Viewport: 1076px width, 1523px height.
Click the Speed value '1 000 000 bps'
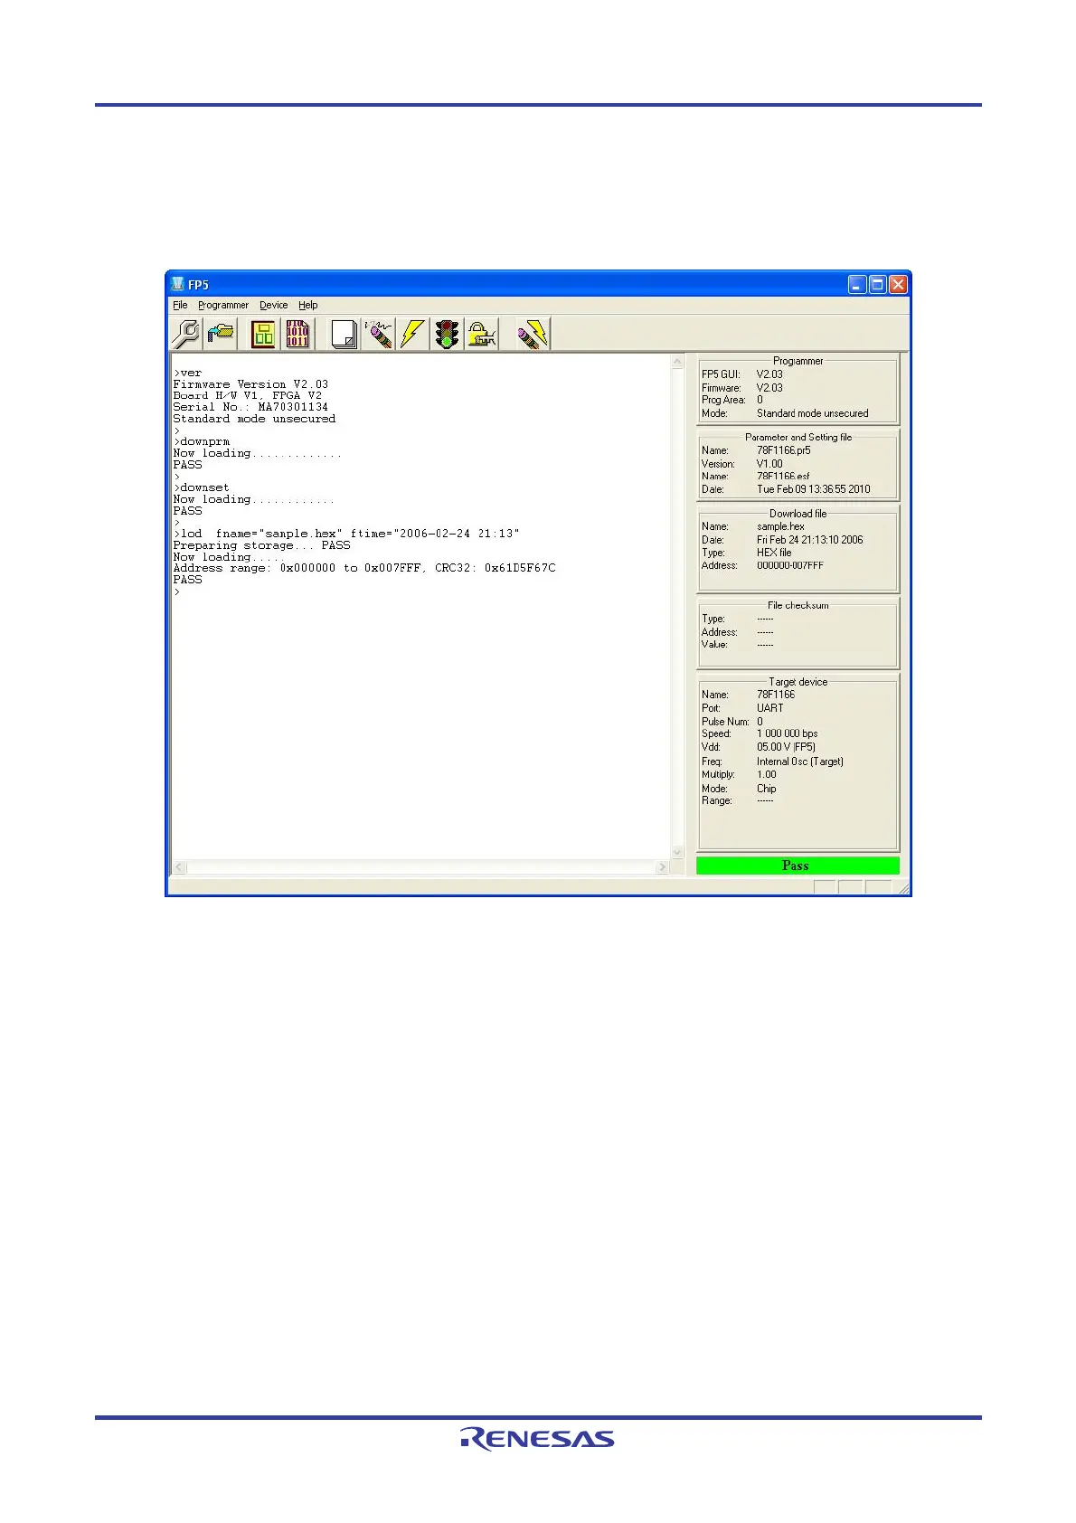tap(787, 734)
